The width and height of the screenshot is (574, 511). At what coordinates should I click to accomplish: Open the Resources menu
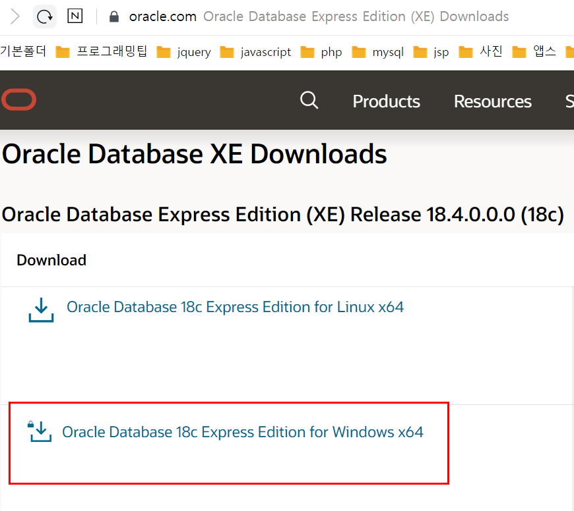point(492,101)
